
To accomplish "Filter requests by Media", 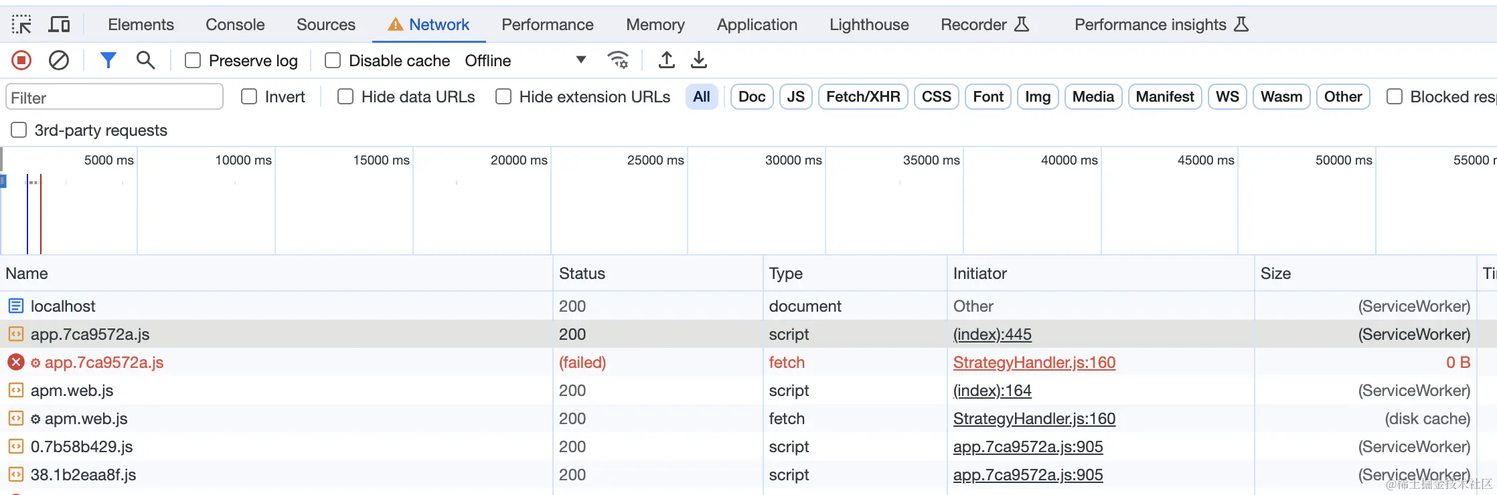I will click(x=1093, y=97).
